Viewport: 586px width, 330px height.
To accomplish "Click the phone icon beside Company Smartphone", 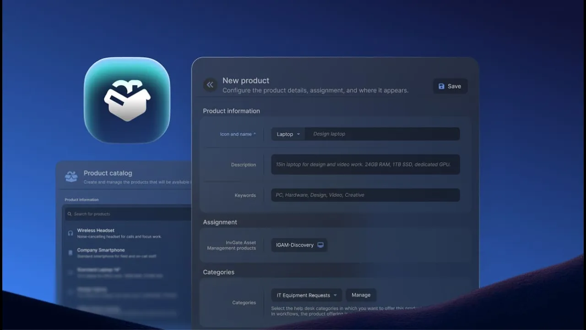I will 71,253.
